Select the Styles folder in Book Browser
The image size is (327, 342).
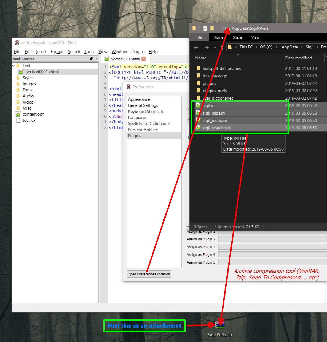[x=28, y=78]
